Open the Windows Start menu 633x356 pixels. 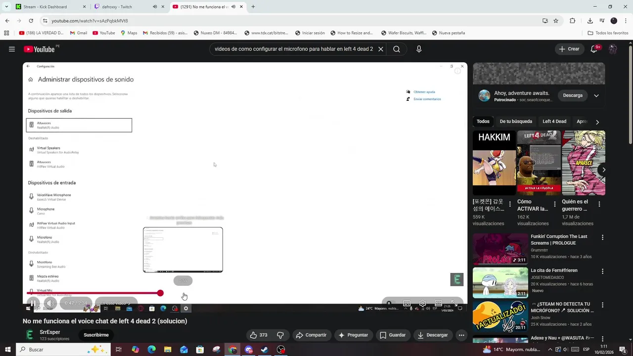[x=7, y=350]
